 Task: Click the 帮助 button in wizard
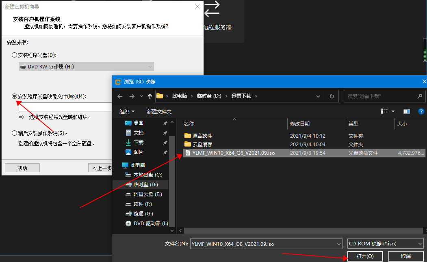(22, 168)
